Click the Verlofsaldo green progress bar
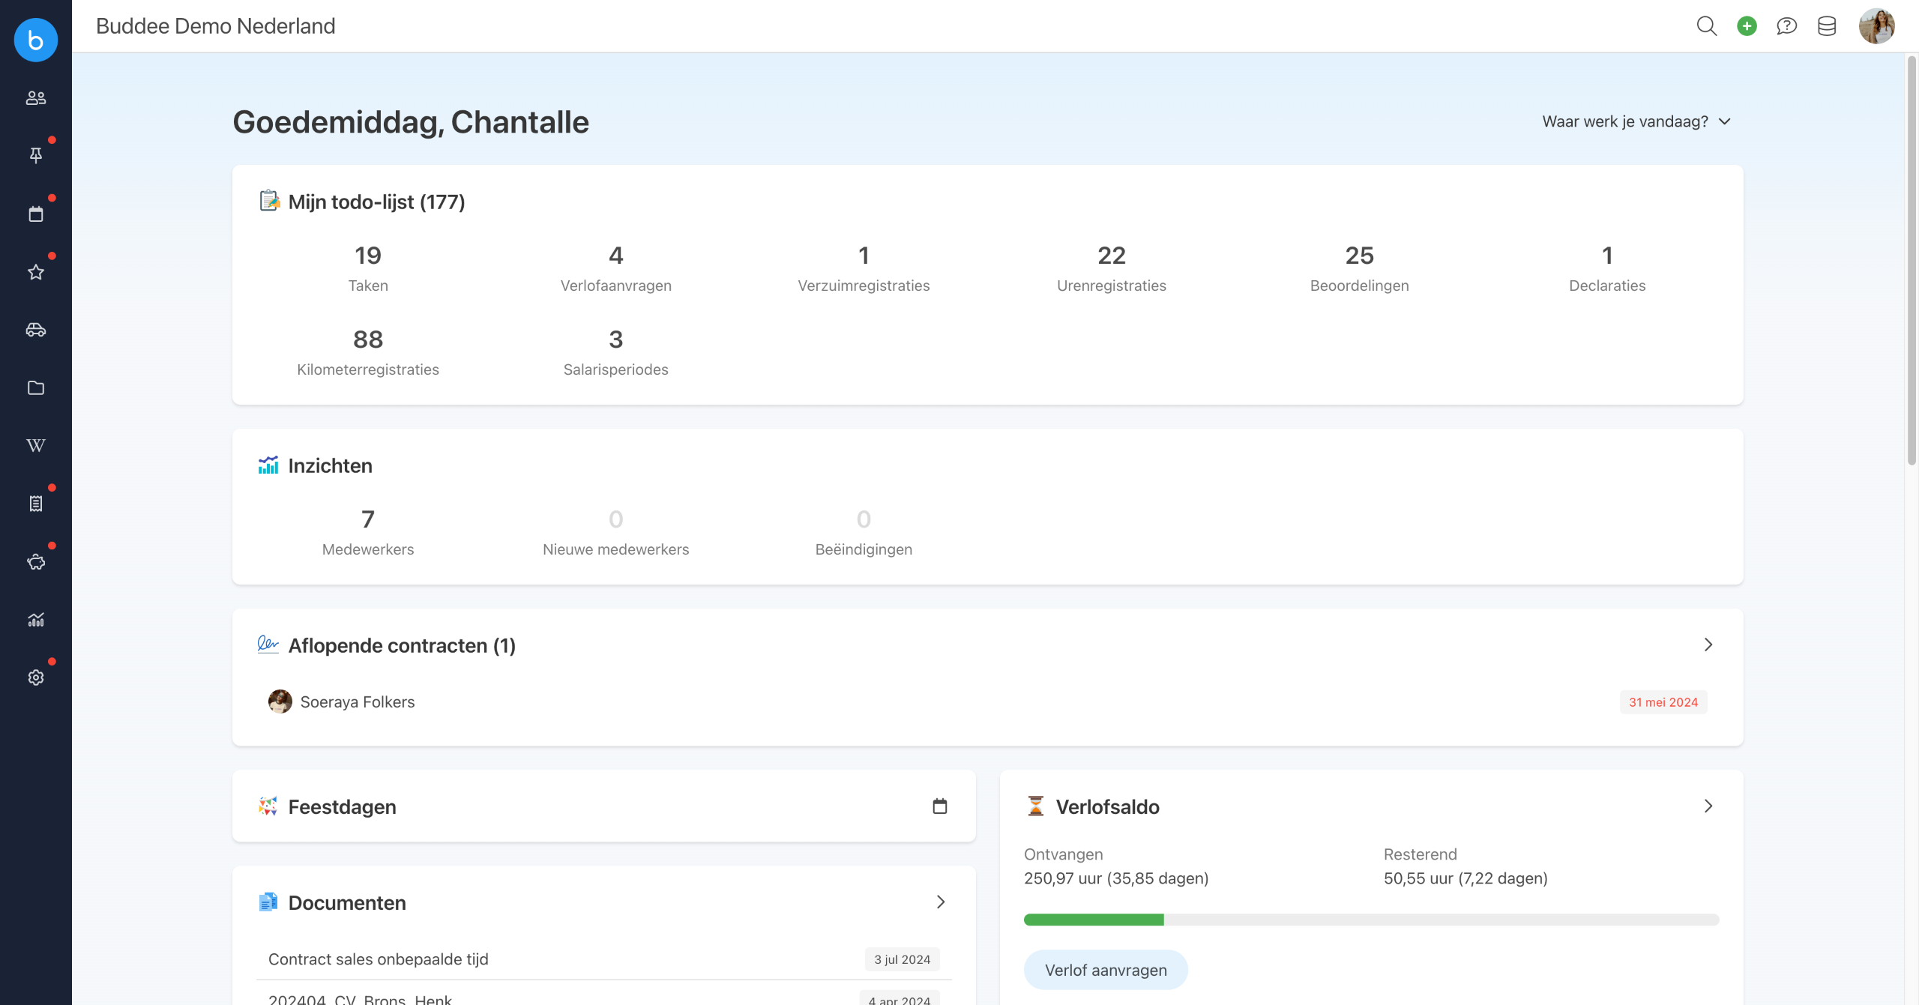Viewport: 1919px width, 1005px height. pos(1094,920)
